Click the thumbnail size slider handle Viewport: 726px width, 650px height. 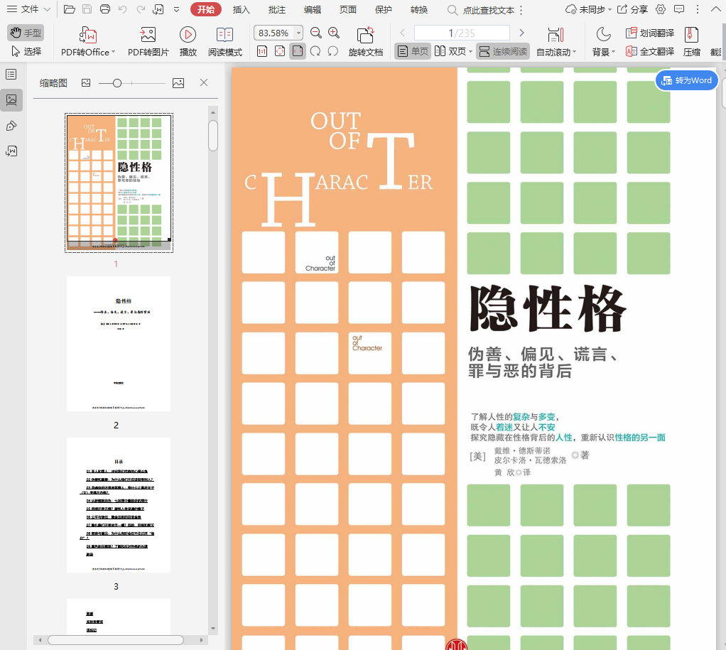click(117, 83)
